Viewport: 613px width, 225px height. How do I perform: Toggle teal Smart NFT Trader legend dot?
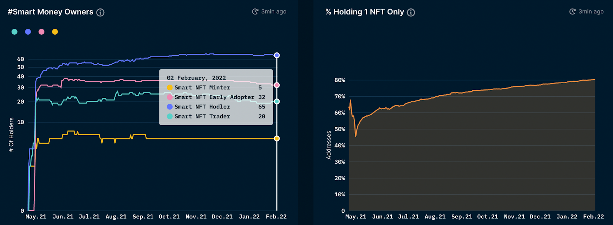click(x=15, y=32)
